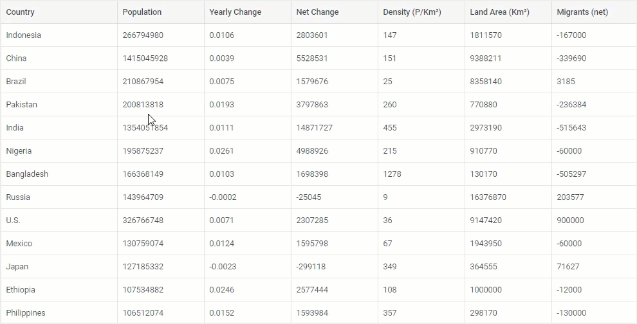
Task: Sort by Density (P/Km²) header
Action: pos(421,12)
